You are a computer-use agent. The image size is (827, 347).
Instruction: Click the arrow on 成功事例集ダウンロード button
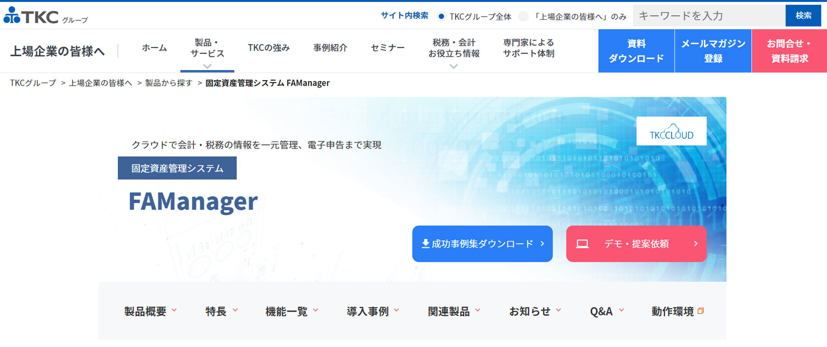point(542,244)
